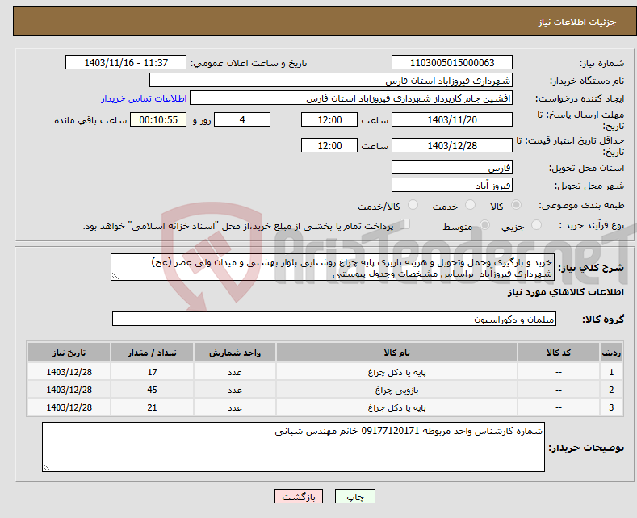The image size is (637, 518).
Task: Click quantity 45 in row 2
Action: coord(152,391)
